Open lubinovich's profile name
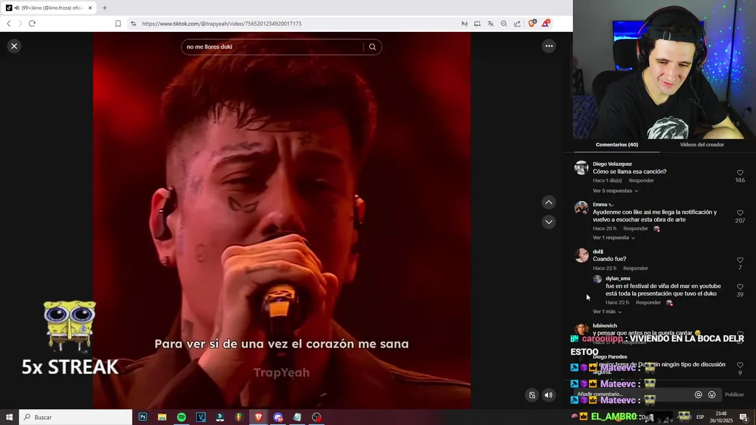Viewport: 756px width, 425px height. pos(605,326)
